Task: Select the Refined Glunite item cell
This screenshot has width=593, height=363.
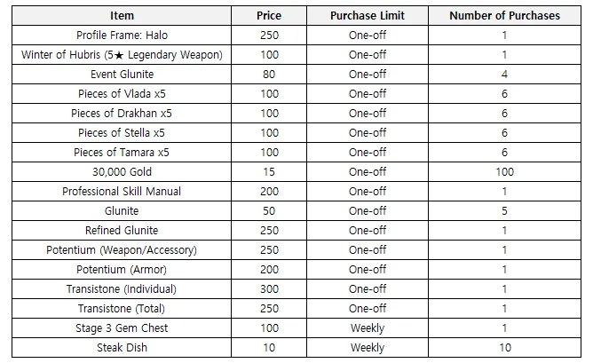Action: [122, 231]
